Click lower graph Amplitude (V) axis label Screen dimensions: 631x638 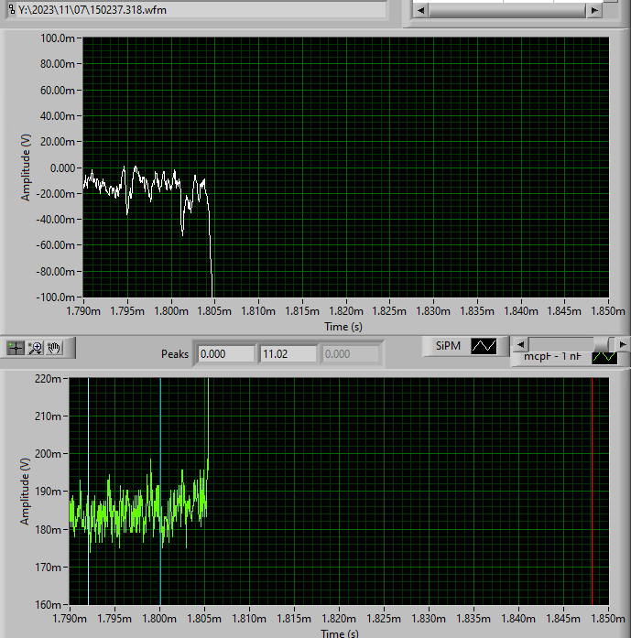pos(25,492)
